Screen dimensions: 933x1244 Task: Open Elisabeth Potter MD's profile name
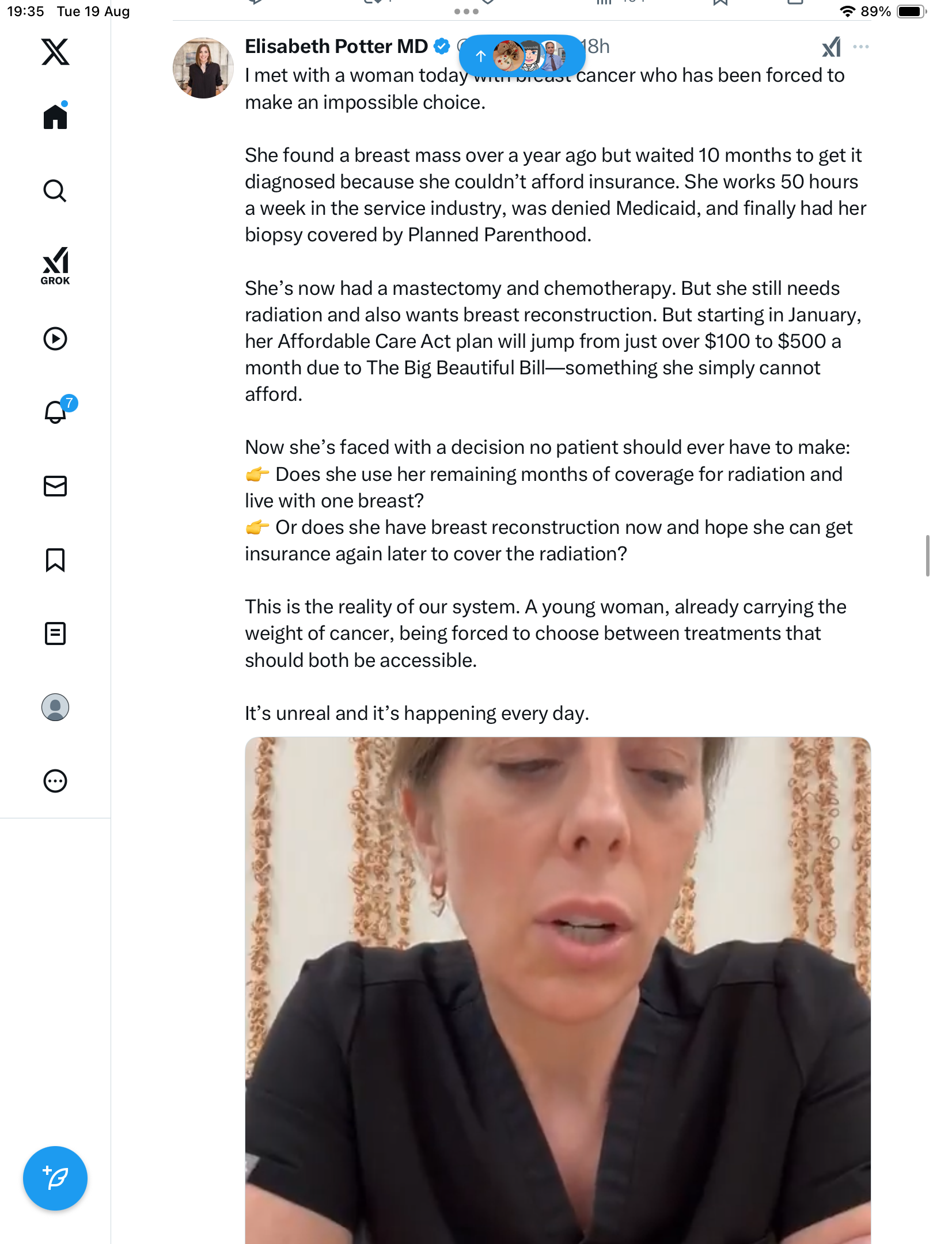[x=336, y=47]
